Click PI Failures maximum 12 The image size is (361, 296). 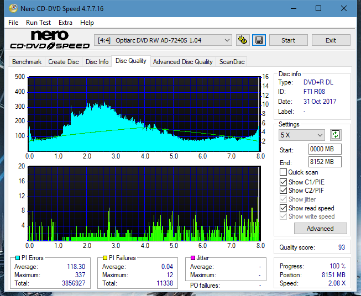click(170, 275)
